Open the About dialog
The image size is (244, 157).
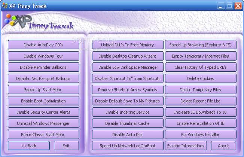tap(223, 146)
